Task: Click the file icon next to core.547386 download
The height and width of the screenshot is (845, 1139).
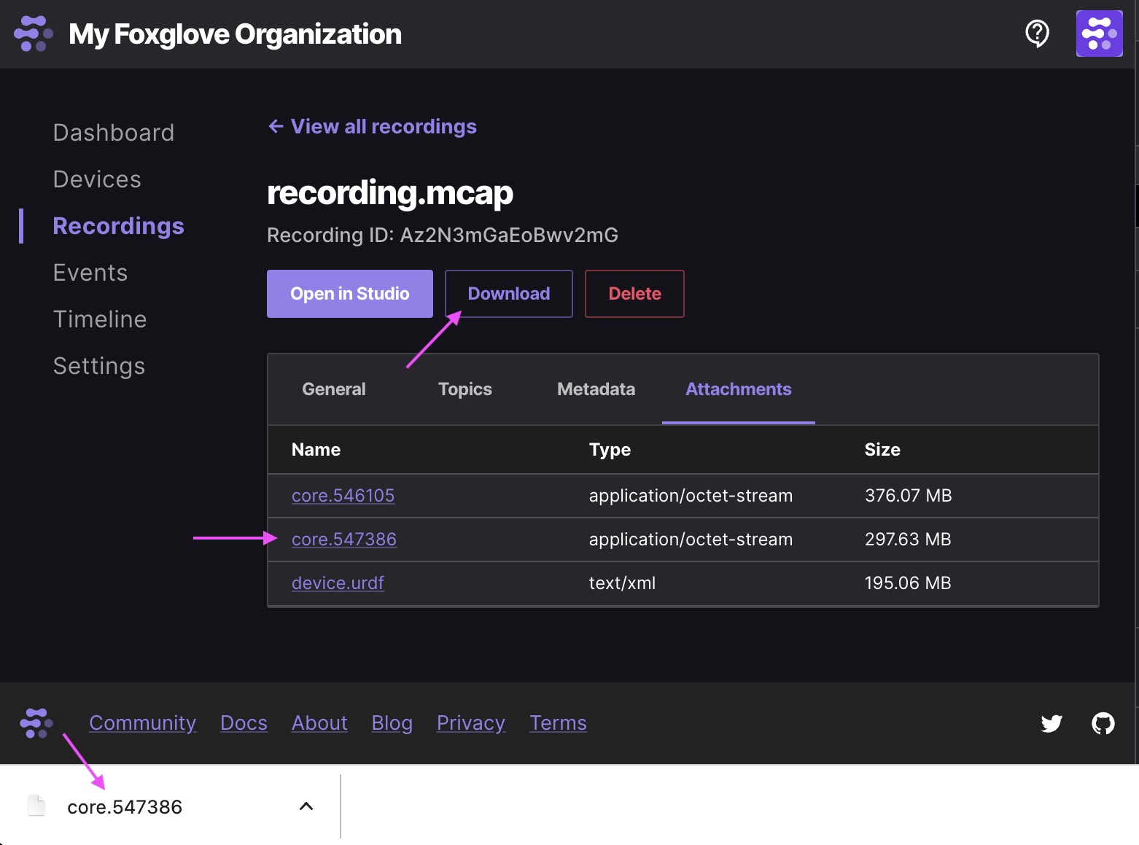Action: [x=36, y=806]
